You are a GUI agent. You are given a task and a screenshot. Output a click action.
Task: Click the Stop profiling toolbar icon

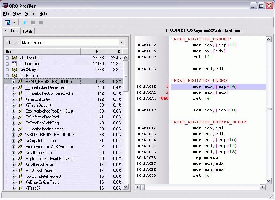[x=41, y=22]
